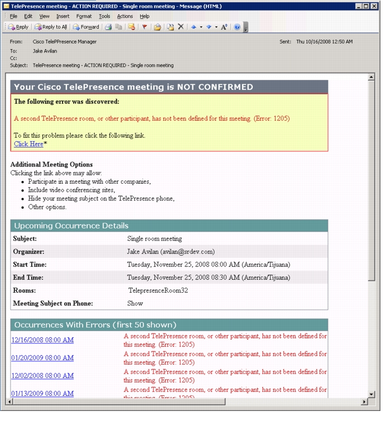Click 'Occurrences With Errors' section header

click(169, 325)
